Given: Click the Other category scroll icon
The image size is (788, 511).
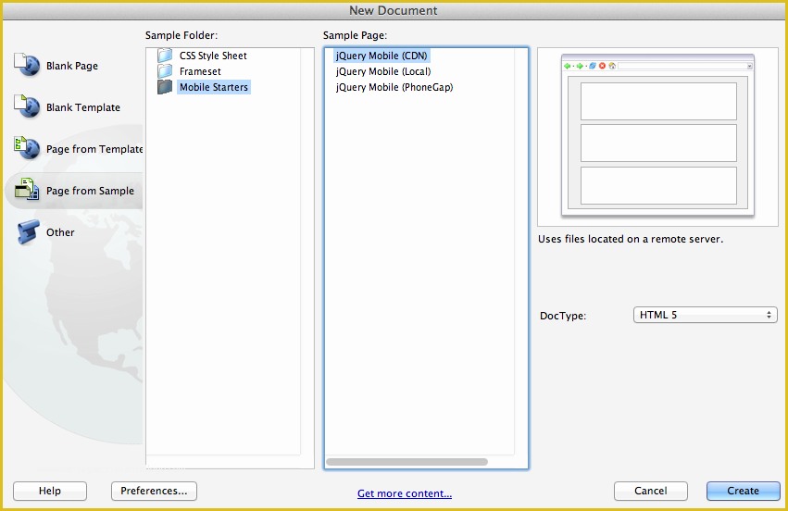Looking at the screenshot, I should click(28, 232).
